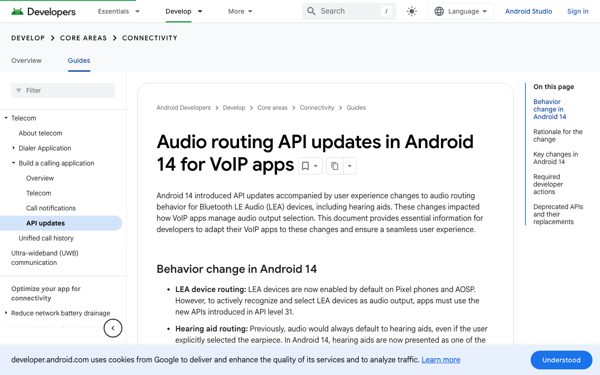The height and width of the screenshot is (375, 600).
Task: Select API updates sidebar item
Action: coord(61,223)
